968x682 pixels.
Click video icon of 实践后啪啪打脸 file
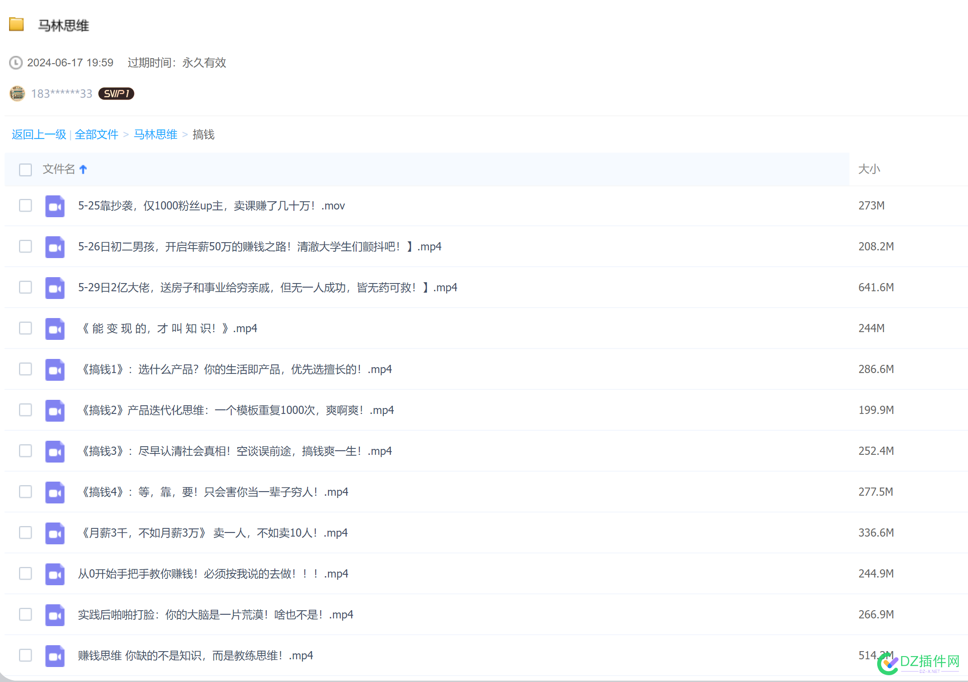point(55,615)
